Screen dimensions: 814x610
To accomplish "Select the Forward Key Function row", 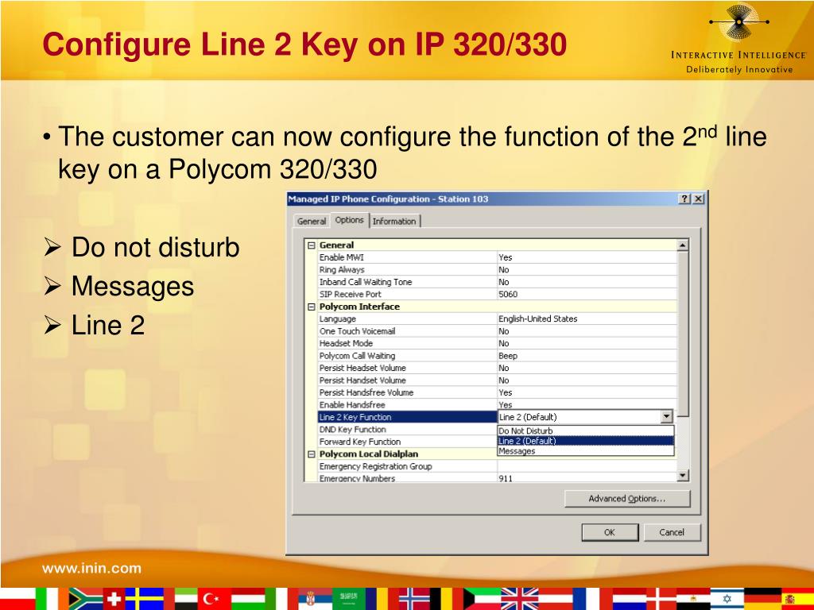I will pyautogui.click(x=408, y=442).
